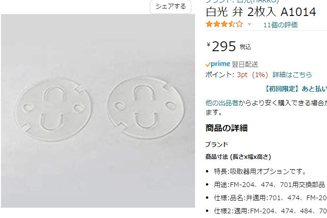Open the 詳細はこちら points details link
This screenshot has width=327, height=218.
tap(292, 75)
